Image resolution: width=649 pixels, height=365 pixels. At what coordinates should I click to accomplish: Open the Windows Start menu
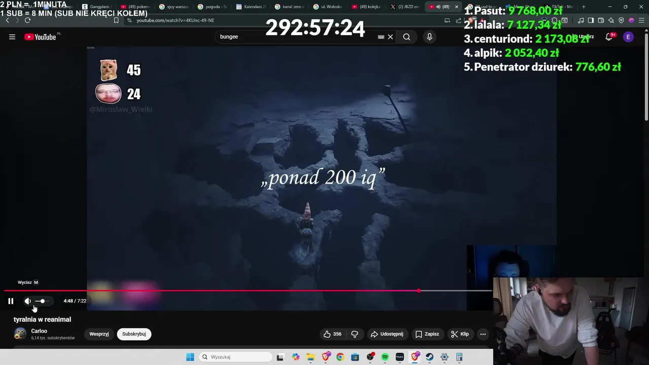pos(190,357)
